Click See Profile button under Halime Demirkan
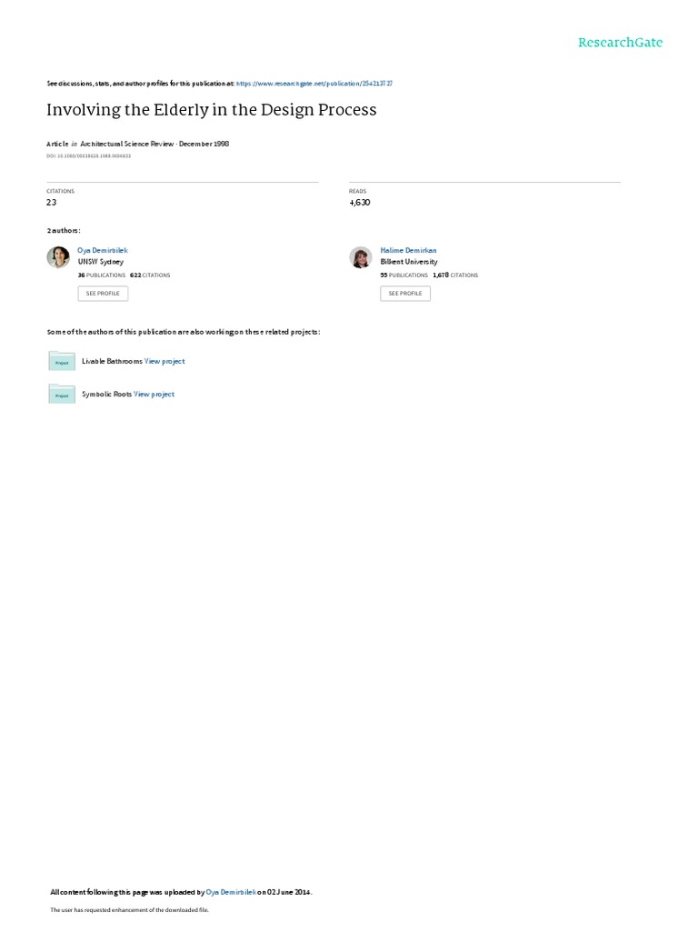698x931 pixels. [405, 294]
